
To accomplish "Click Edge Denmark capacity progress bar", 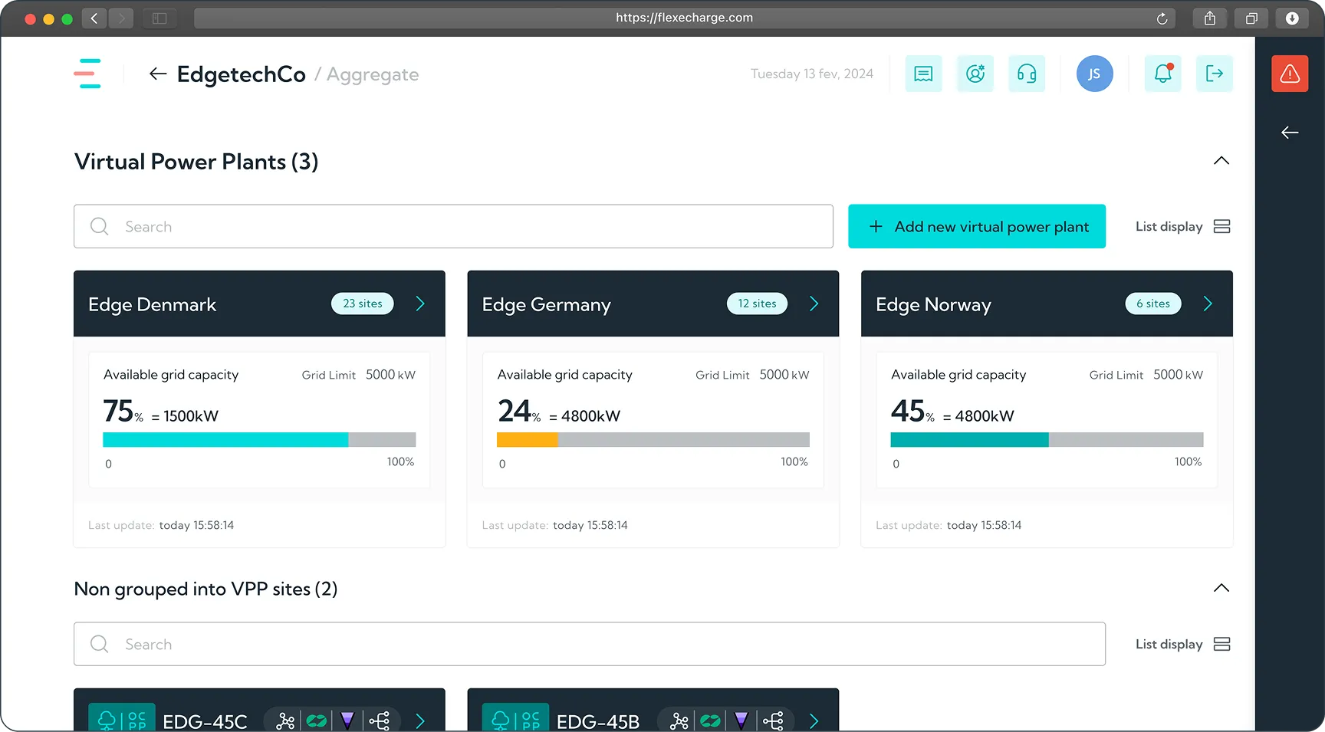I will coord(259,439).
